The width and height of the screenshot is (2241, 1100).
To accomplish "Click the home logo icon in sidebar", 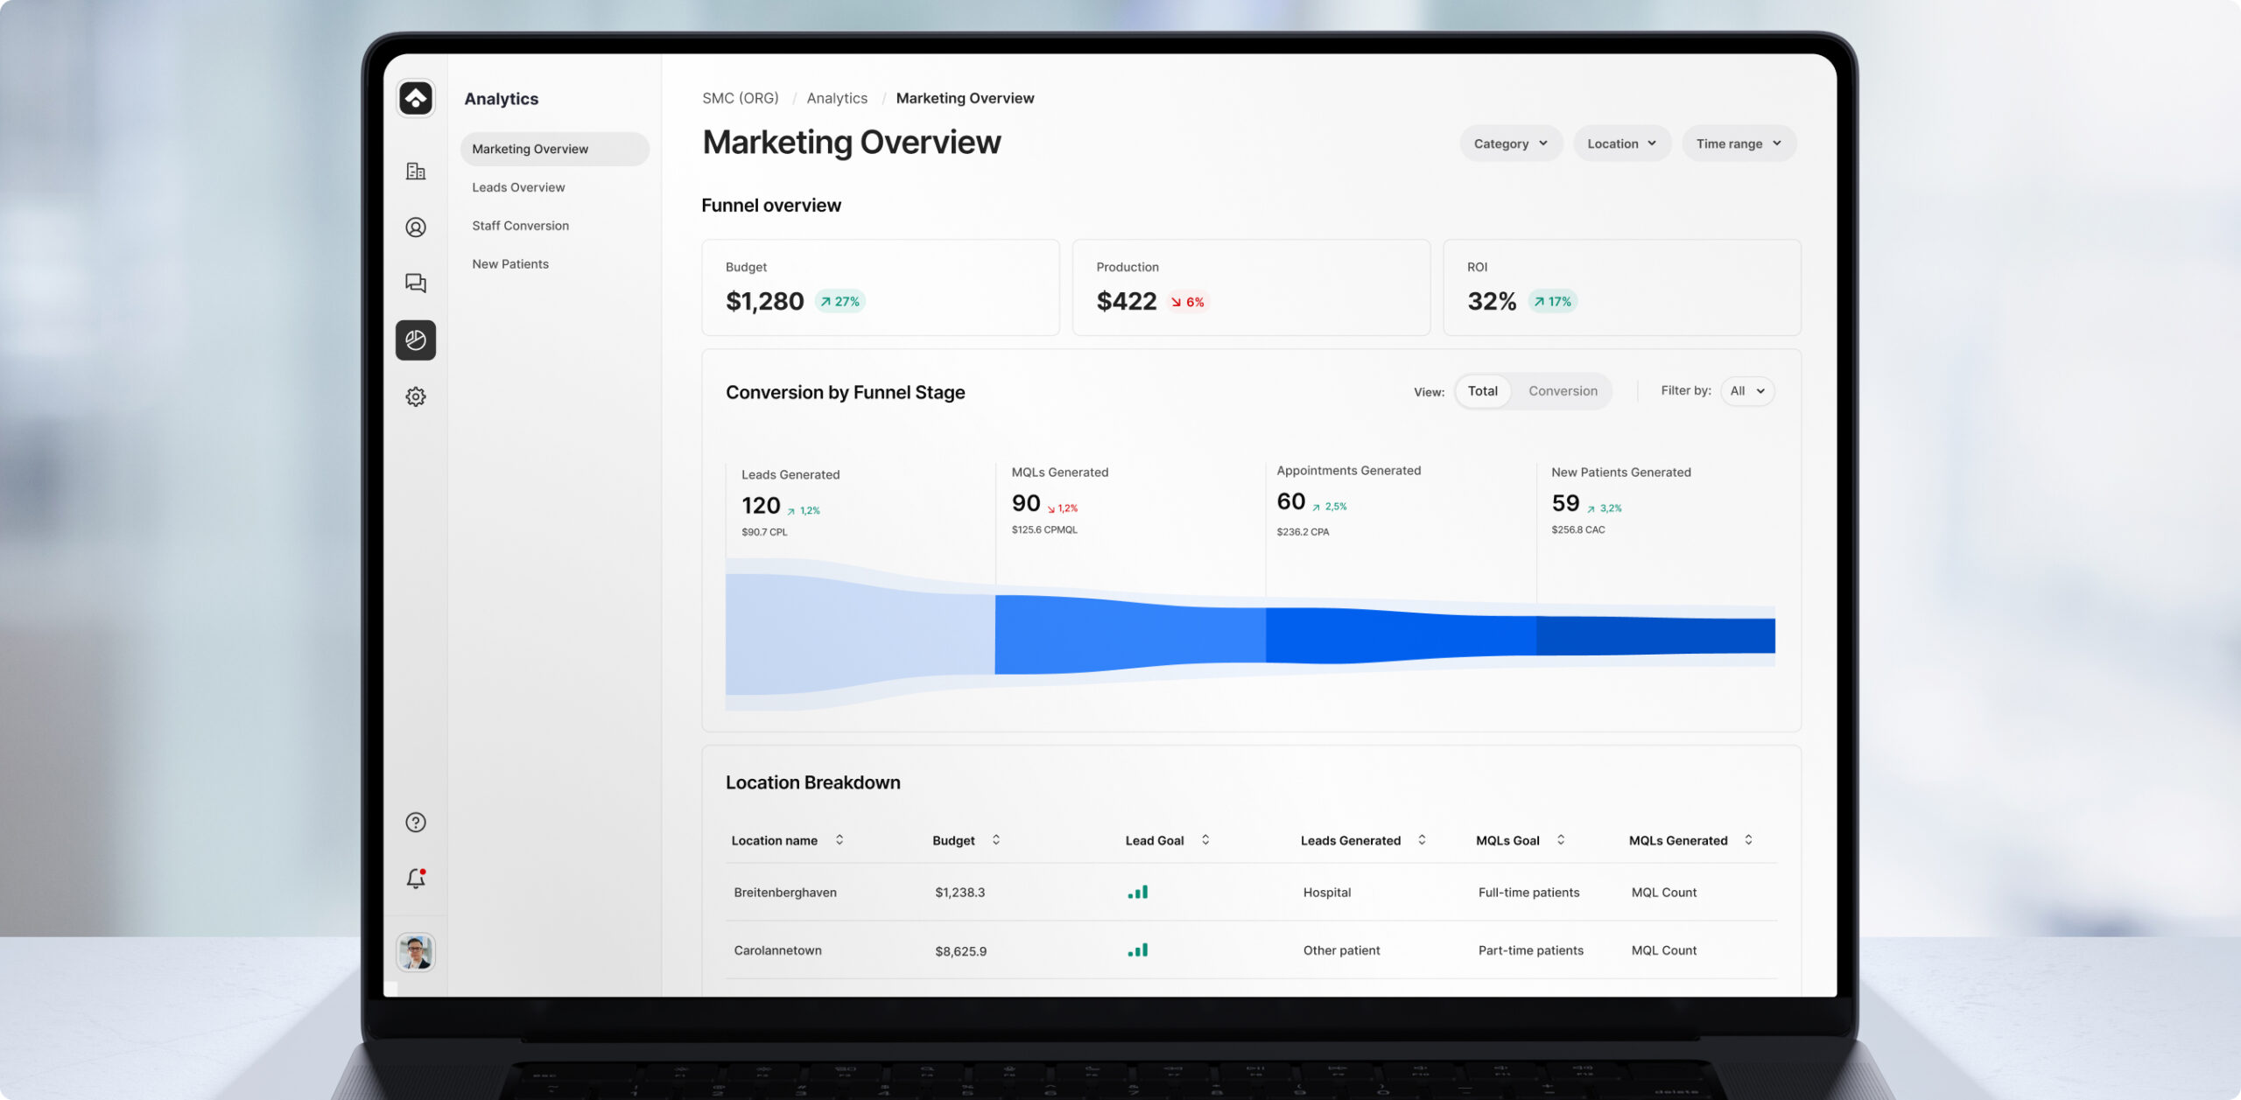I will (x=416, y=98).
